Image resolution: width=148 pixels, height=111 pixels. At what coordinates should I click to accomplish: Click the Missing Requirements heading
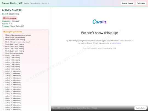13,32
